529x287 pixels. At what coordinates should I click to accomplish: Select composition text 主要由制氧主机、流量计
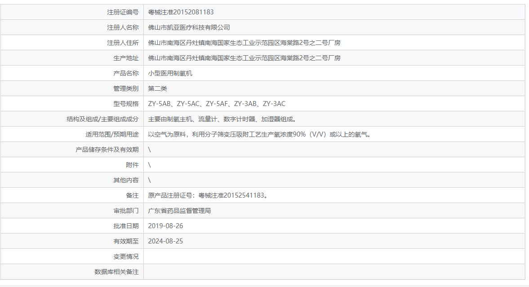(x=222, y=119)
